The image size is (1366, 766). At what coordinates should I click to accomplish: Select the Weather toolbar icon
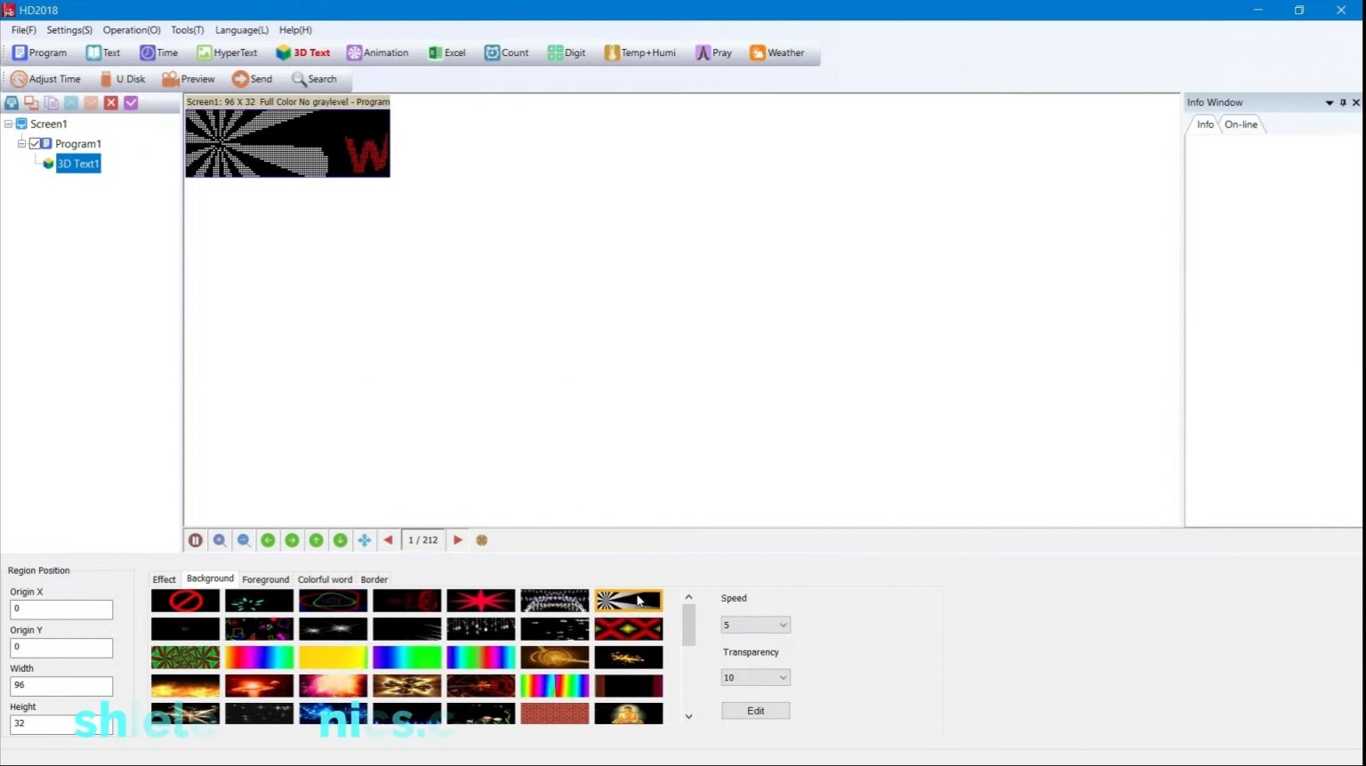click(779, 52)
